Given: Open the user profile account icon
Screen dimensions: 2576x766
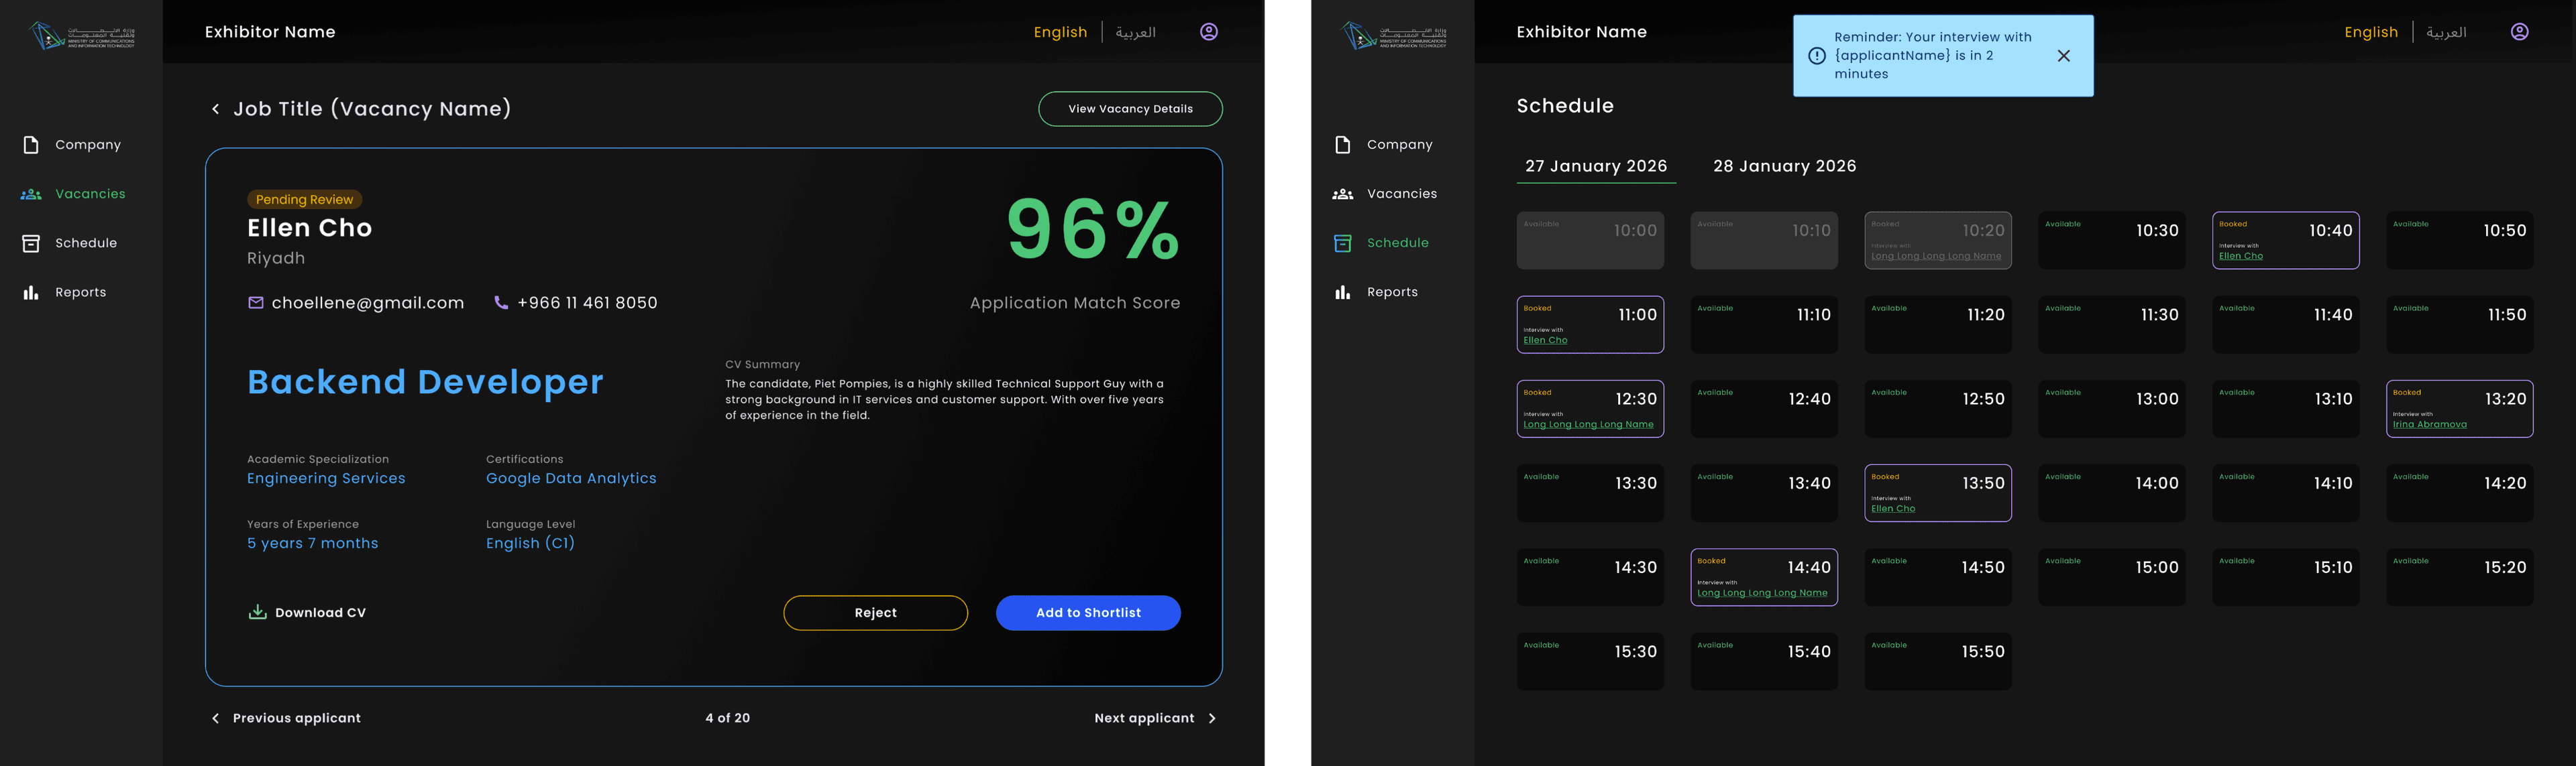Looking at the screenshot, I should tap(1208, 31).
